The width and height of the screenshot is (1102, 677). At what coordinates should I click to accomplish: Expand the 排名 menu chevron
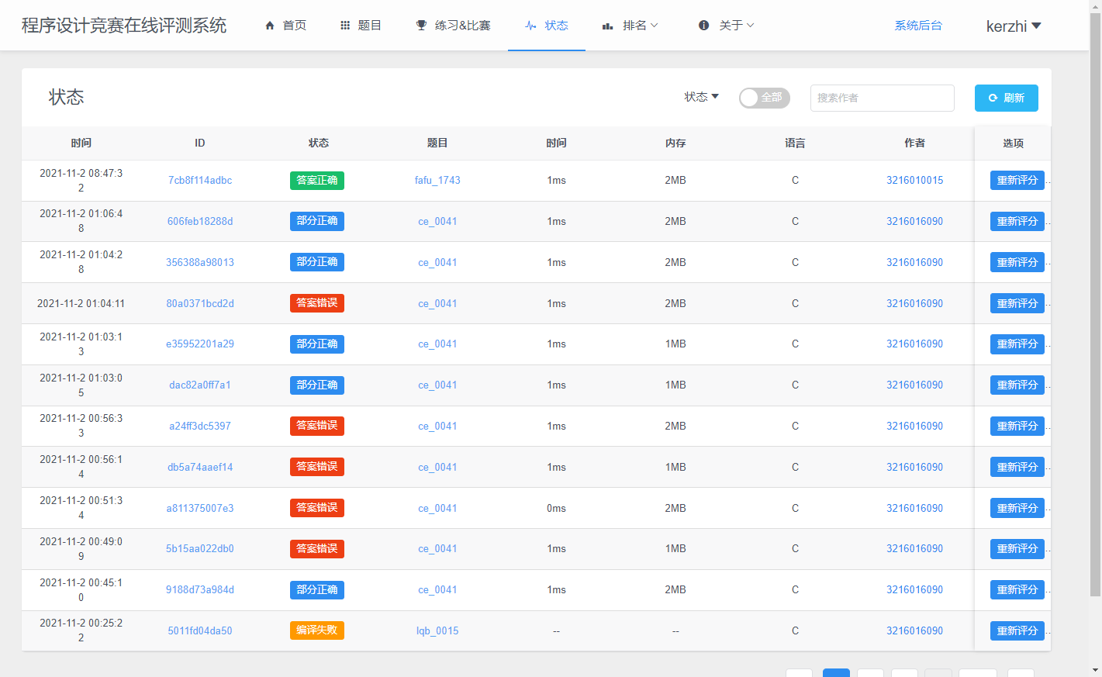[x=655, y=26]
